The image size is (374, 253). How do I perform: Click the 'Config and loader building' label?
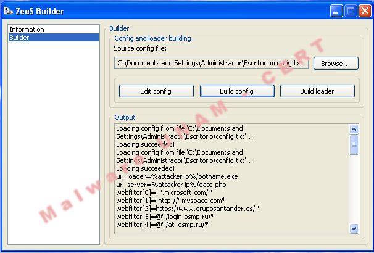click(152, 38)
